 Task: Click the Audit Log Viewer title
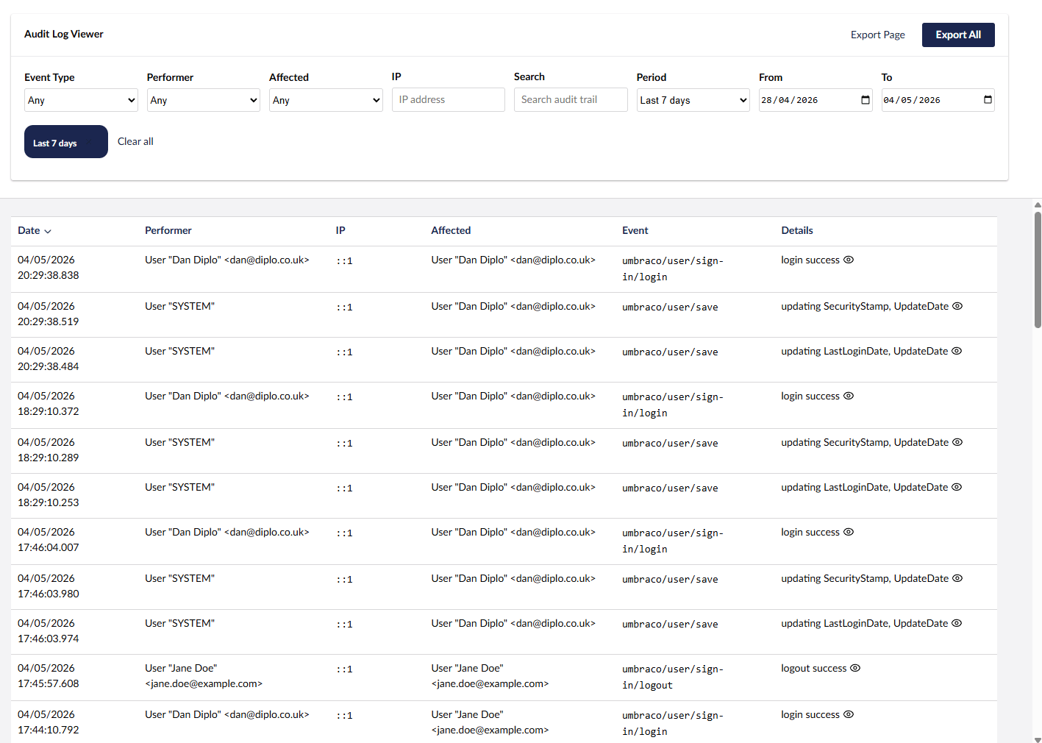pos(64,34)
